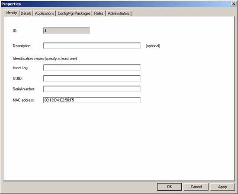Click the read-only ID field
Image resolution: width=238 pixels, height=194 pixels.
[67, 31]
